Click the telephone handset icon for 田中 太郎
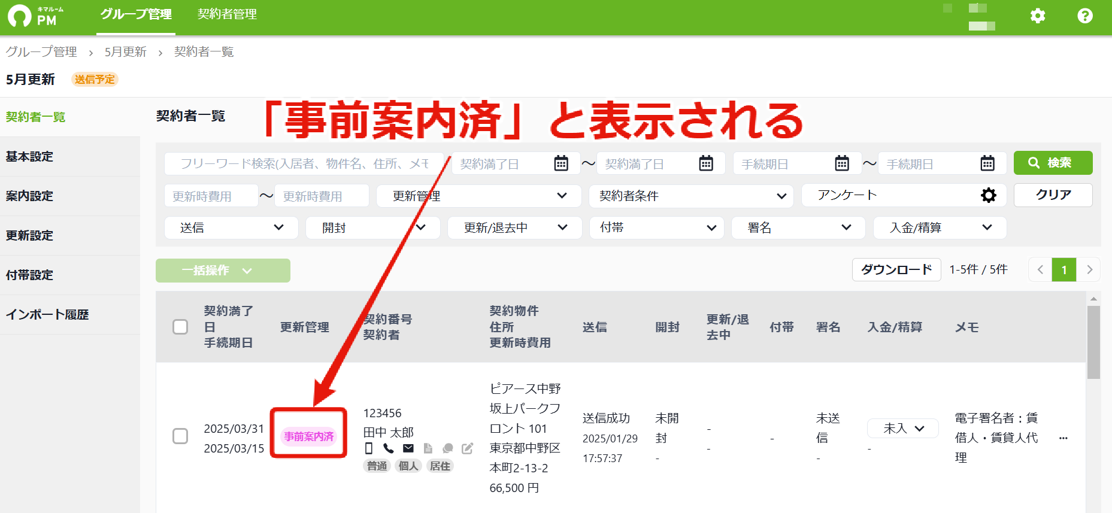Viewport: 1112px width, 513px height. (388, 448)
